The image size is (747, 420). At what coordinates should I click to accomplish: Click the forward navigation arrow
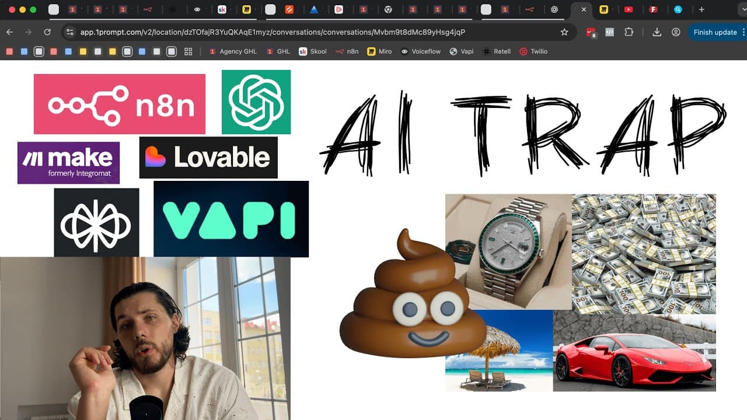(28, 32)
